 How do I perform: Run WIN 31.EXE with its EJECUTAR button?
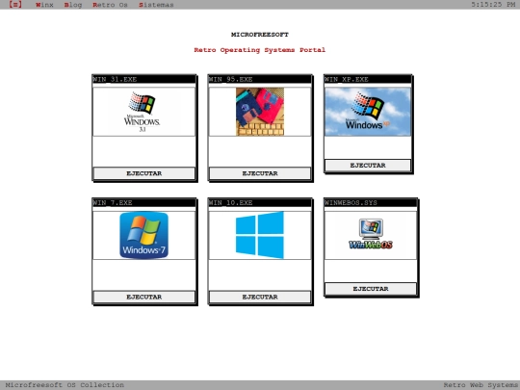[x=143, y=173]
